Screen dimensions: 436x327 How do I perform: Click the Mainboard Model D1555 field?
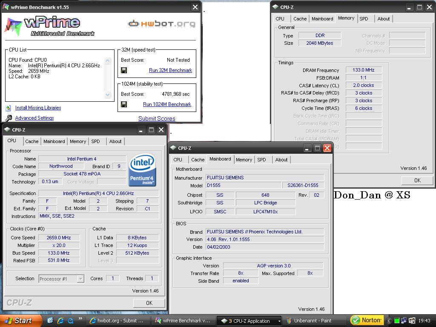[243, 185]
